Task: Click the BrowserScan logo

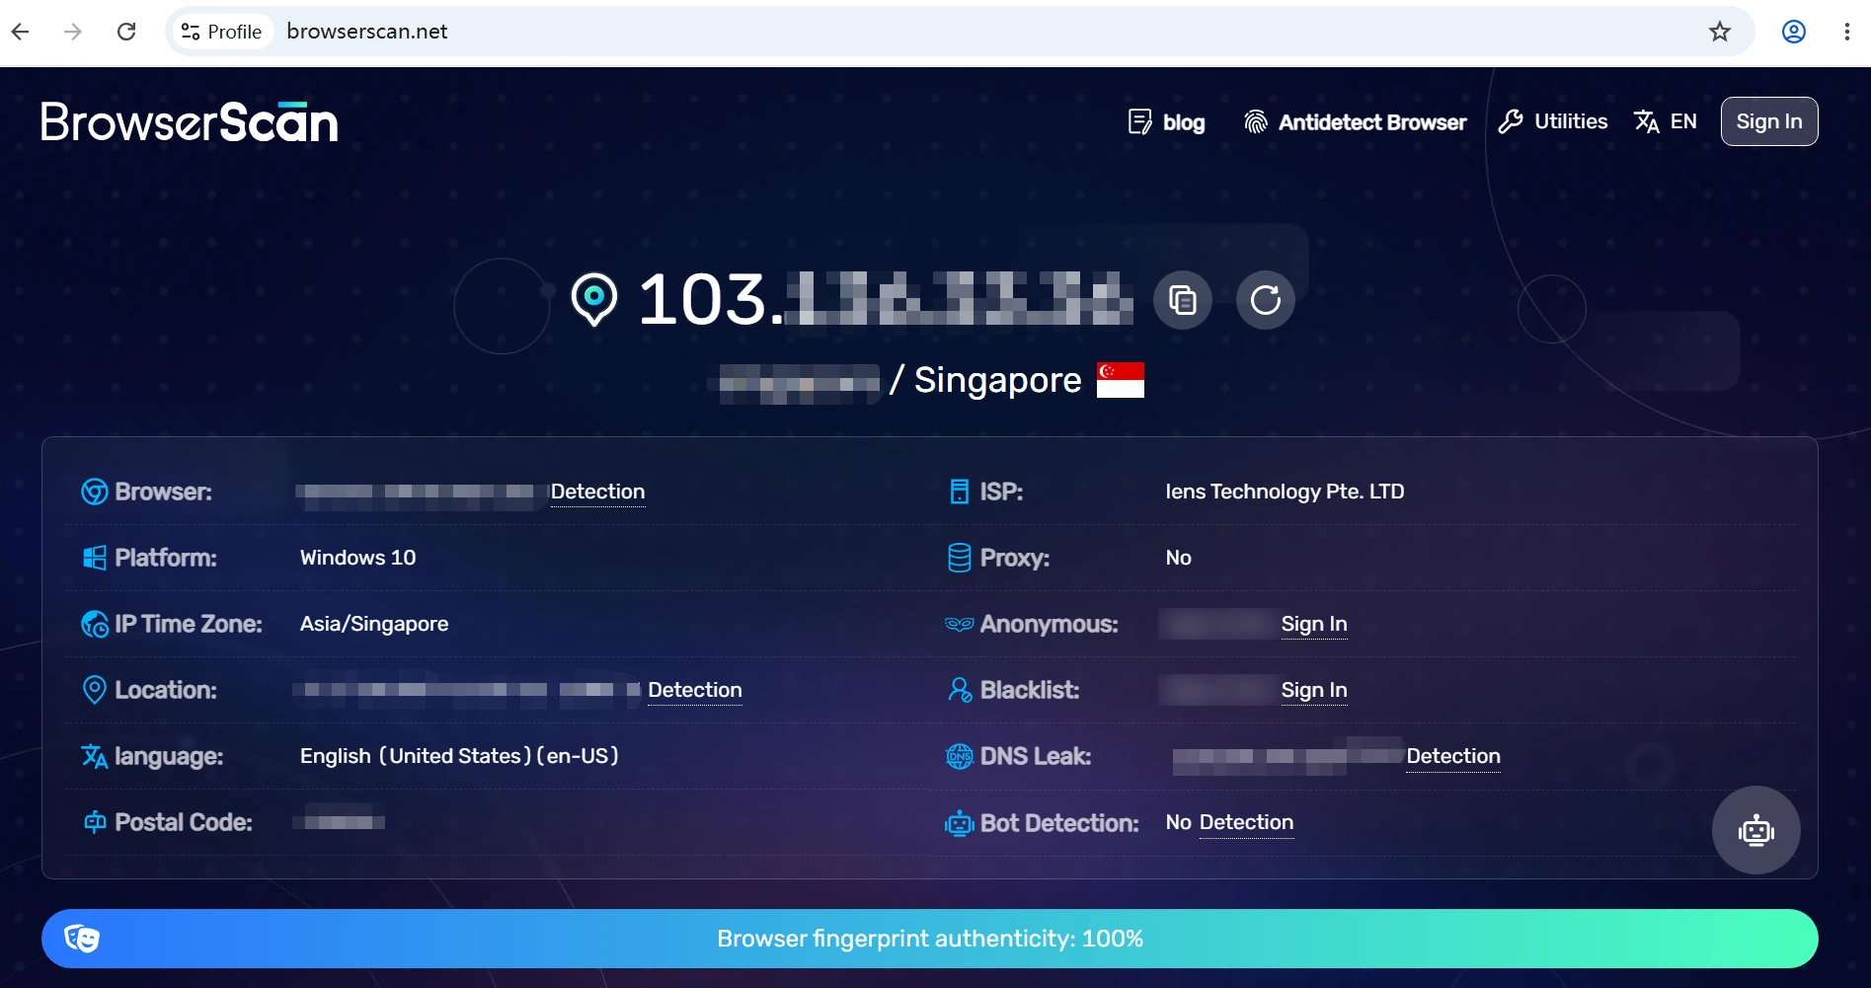Action: click(190, 122)
